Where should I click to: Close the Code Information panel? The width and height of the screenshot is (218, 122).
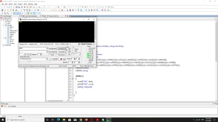44,16
